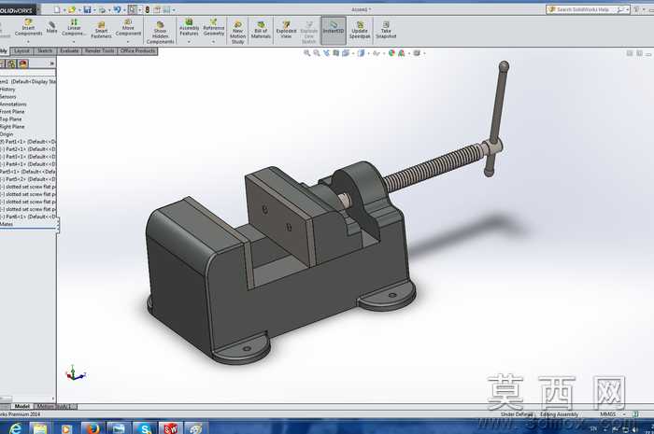The height and width of the screenshot is (434, 654).
Task: Open Internet Explorer from taskbar
Action: pos(16,427)
